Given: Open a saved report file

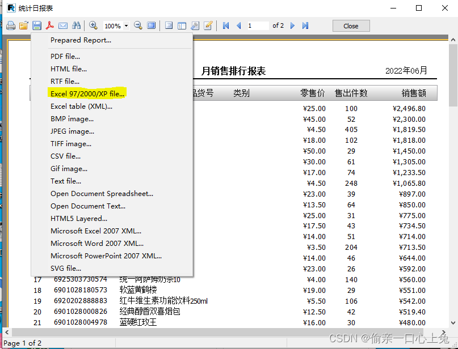Looking at the screenshot, I should (24, 25).
